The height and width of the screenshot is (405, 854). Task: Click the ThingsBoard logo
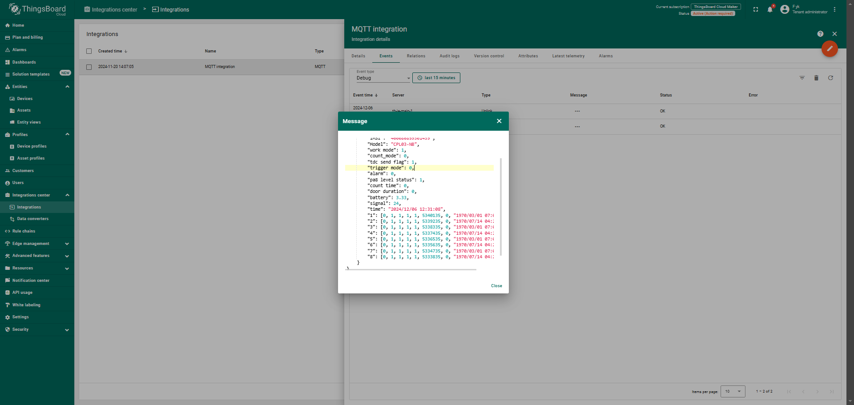[x=37, y=9]
